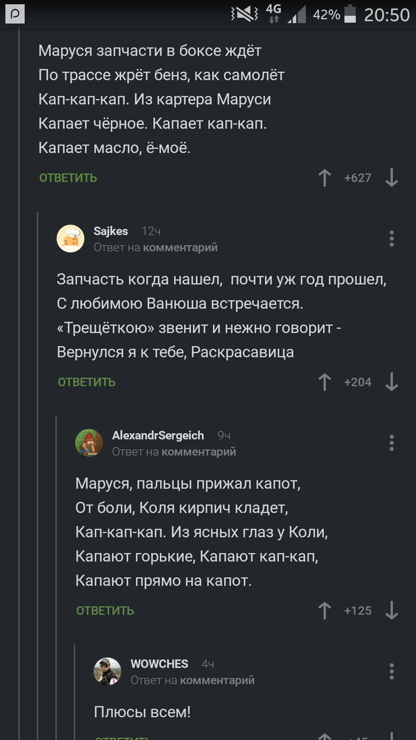Upvote the WOWCHES comment 'Плюсы всем!'
This screenshot has height=740, width=416.
pyautogui.click(x=324, y=738)
